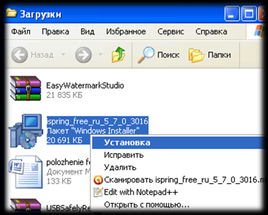Select the ispring Windows Installer package icon

(25, 131)
